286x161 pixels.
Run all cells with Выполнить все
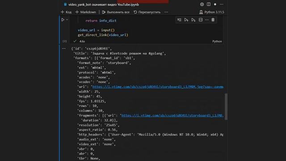[x=116, y=12]
